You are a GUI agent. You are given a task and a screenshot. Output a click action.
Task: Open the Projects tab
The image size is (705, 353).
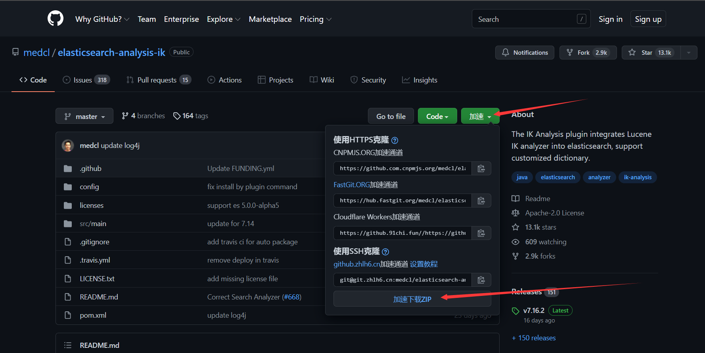coord(276,80)
